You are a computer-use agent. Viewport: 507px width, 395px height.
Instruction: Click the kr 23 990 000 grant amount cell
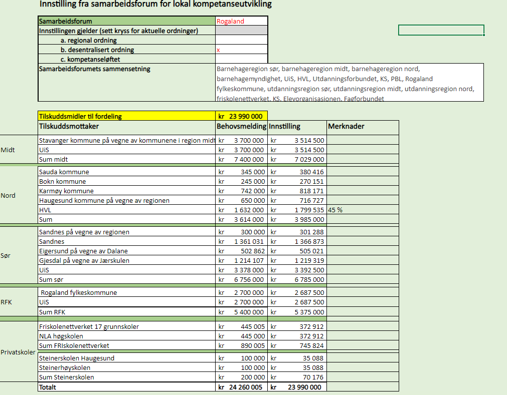pos(241,116)
